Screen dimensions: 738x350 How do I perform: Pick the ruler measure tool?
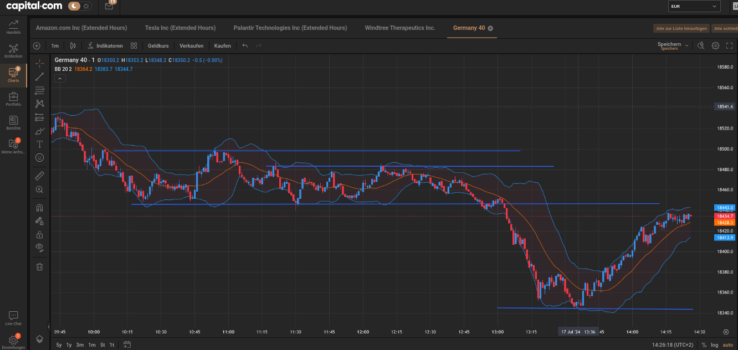pyautogui.click(x=39, y=176)
